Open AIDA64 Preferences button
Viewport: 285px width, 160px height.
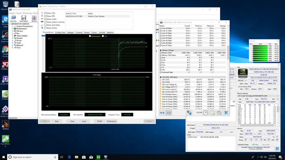point(112,121)
